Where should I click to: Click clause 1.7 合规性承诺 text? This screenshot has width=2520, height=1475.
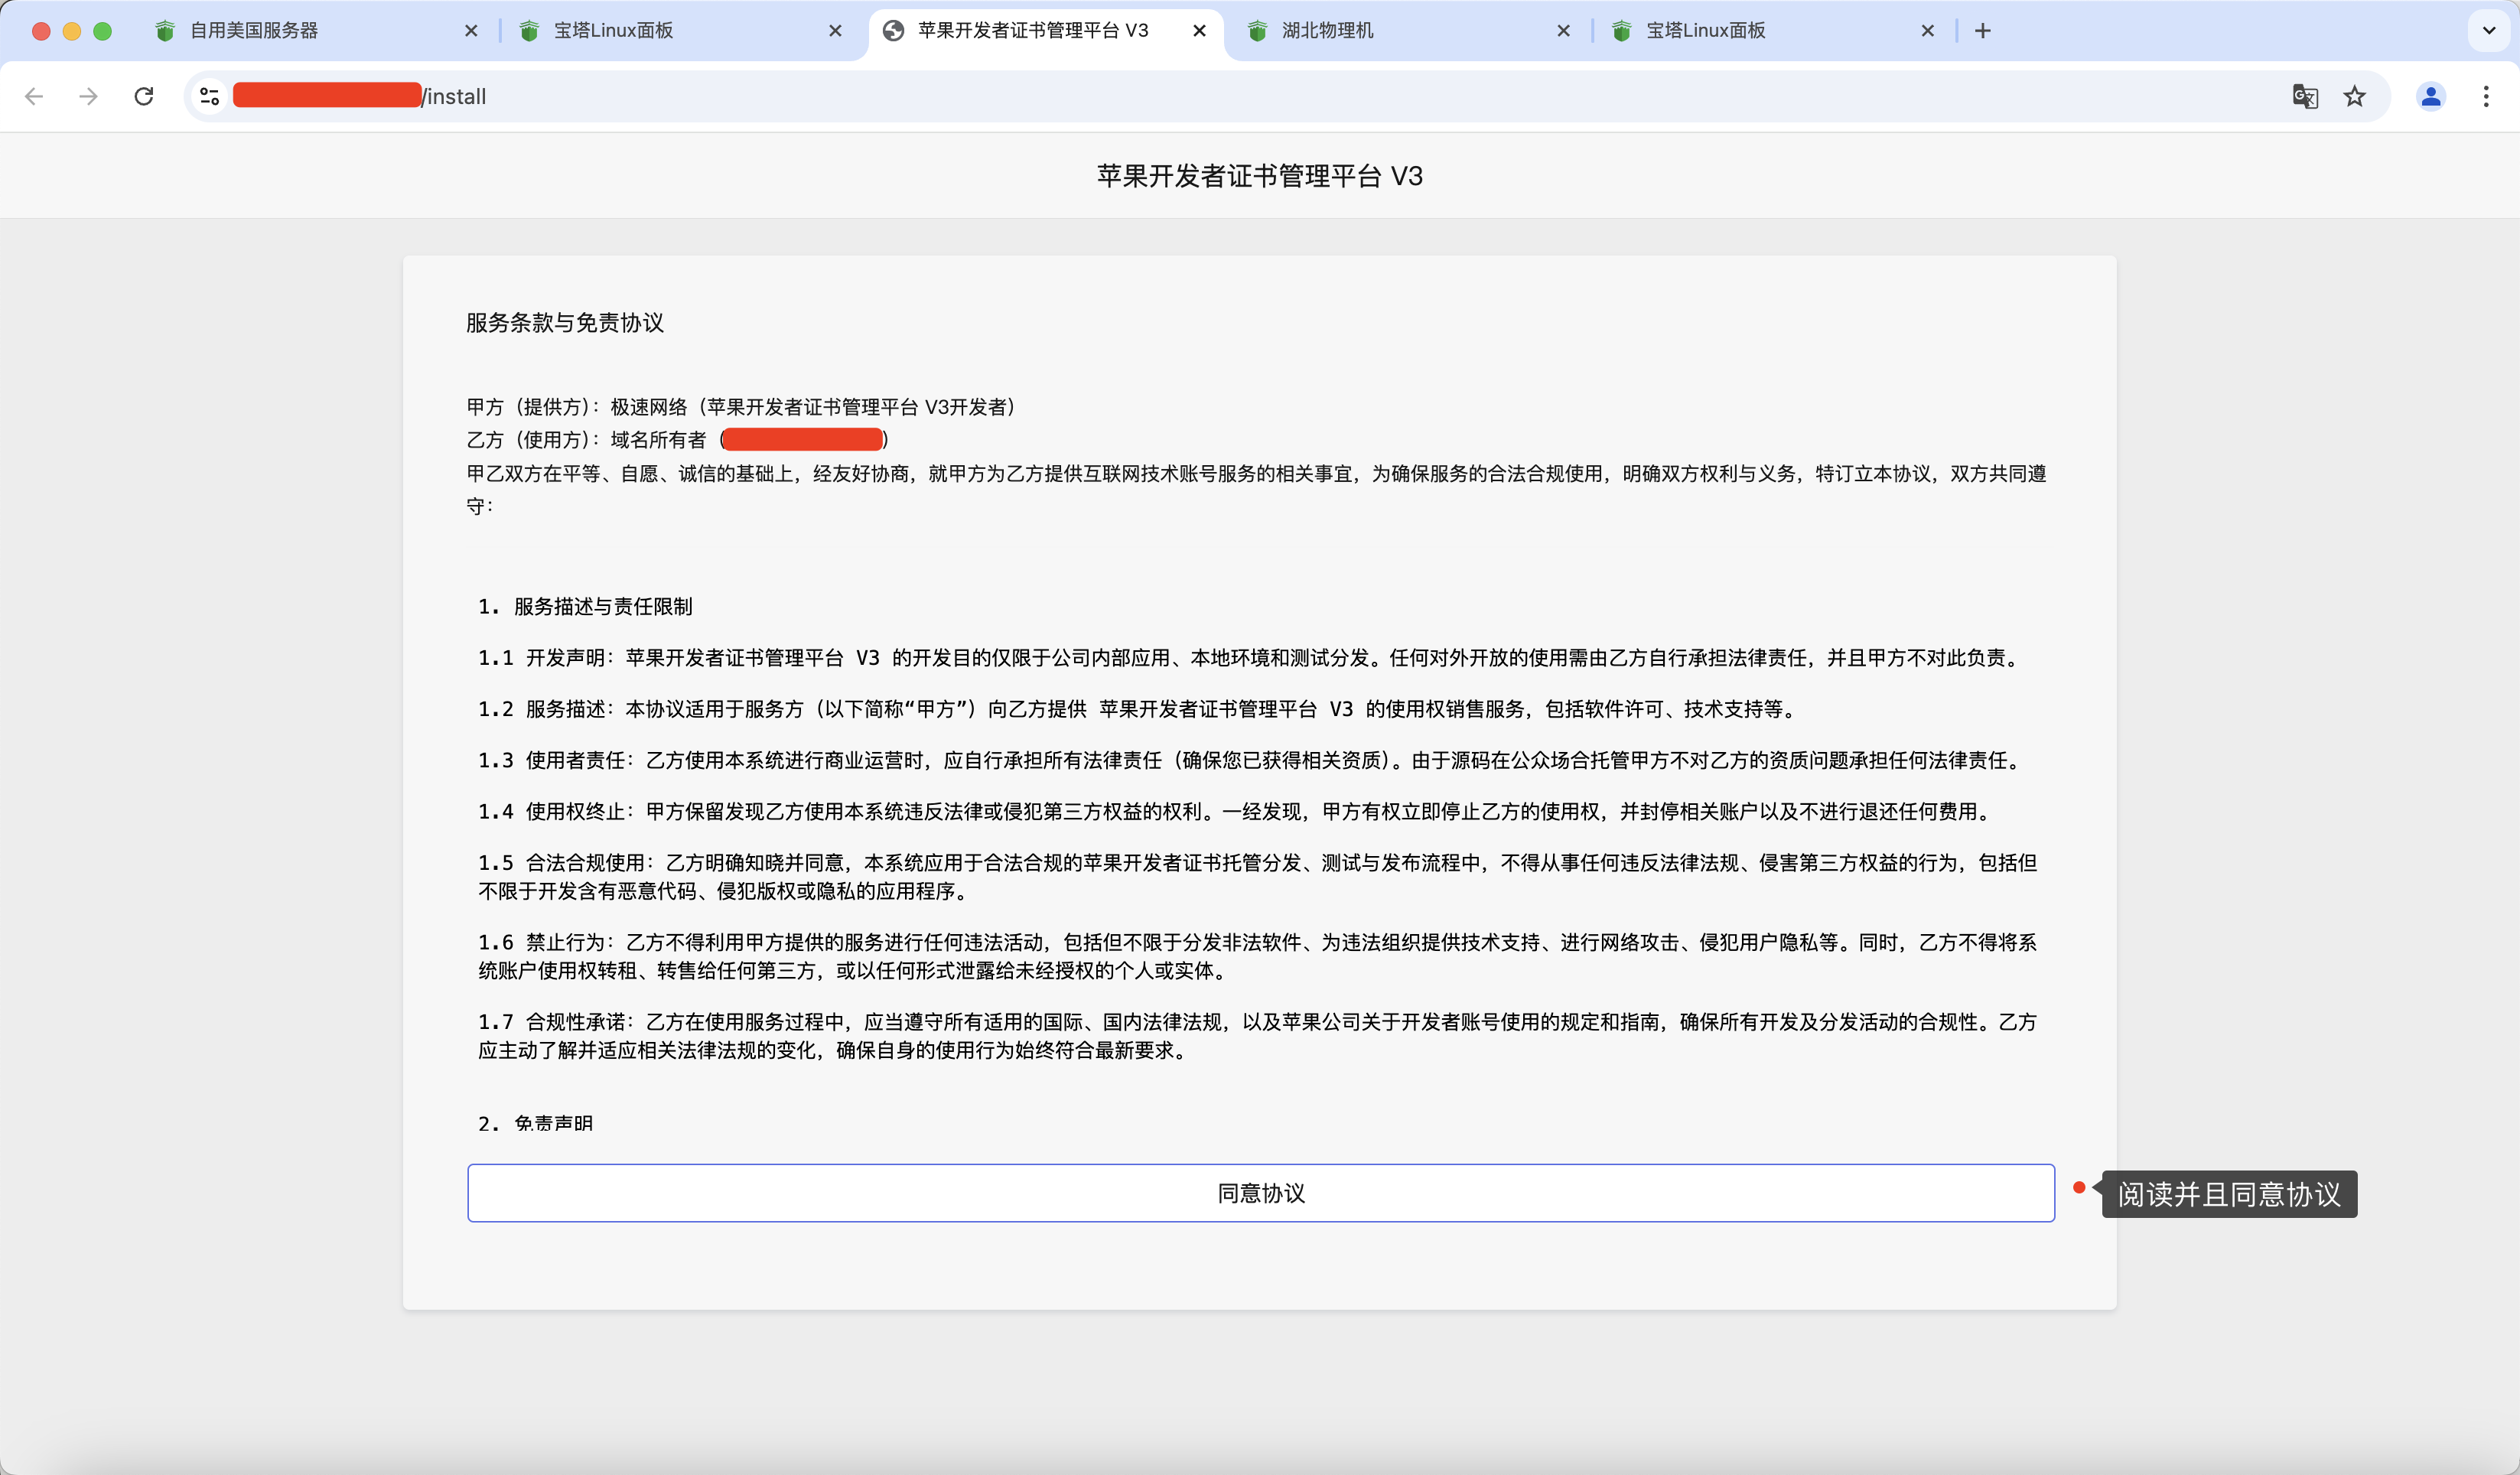(1258, 1036)
